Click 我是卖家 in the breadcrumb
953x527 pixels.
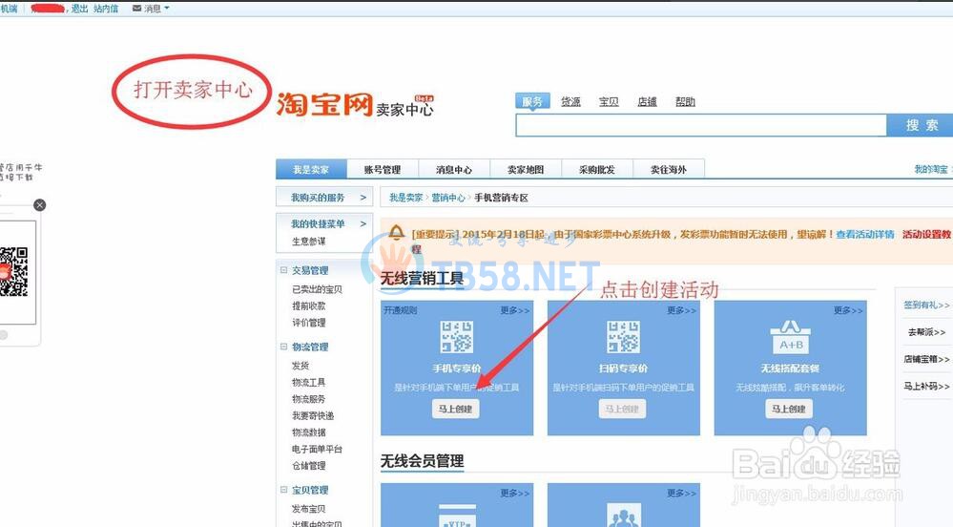[x=406, y=198]
